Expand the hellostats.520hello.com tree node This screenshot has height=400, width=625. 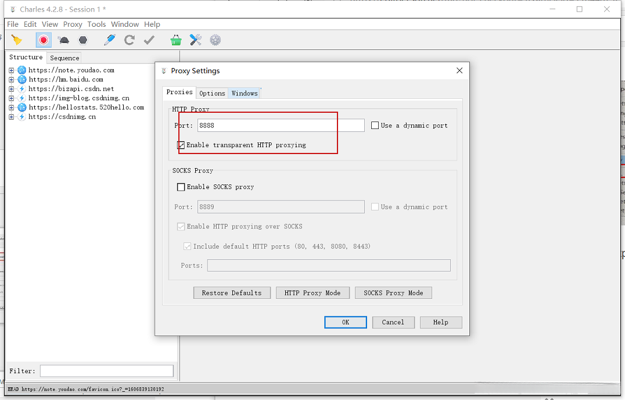tap(11, 108)
